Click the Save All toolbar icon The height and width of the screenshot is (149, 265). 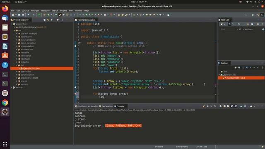tap(23, 15)
